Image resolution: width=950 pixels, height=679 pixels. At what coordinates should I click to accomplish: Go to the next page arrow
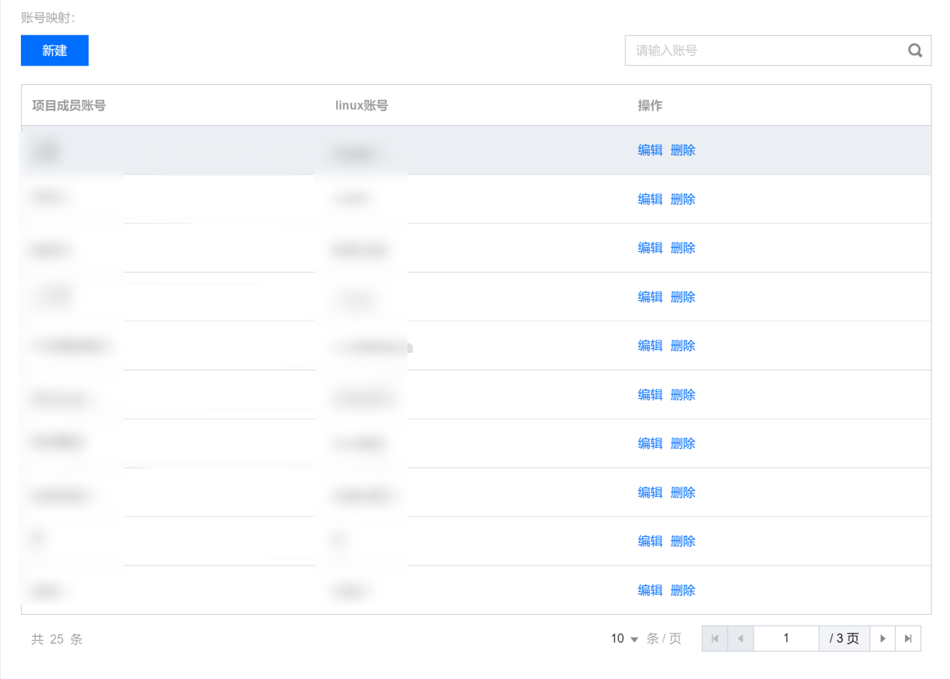tap(883, 639)
